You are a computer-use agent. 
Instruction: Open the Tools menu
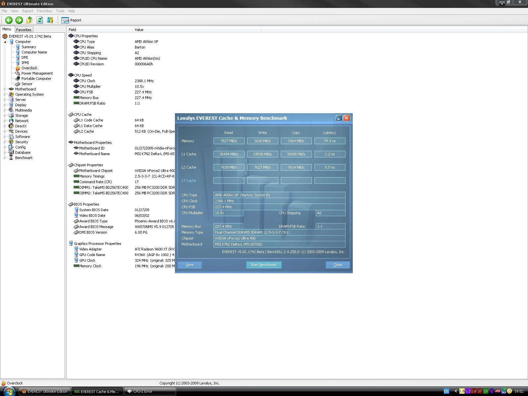(60, 11)
